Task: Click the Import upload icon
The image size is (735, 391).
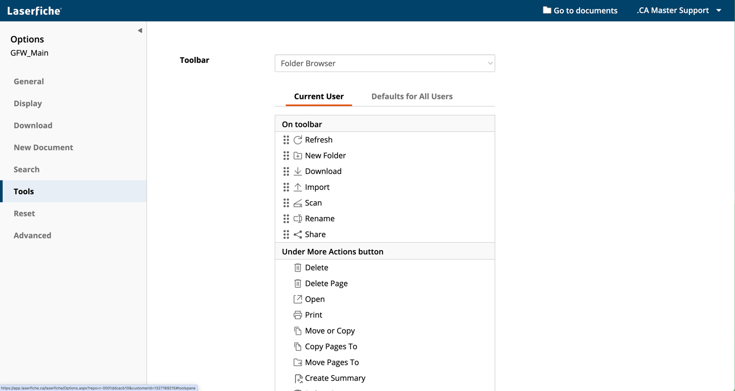Action: tap(297, 187)
